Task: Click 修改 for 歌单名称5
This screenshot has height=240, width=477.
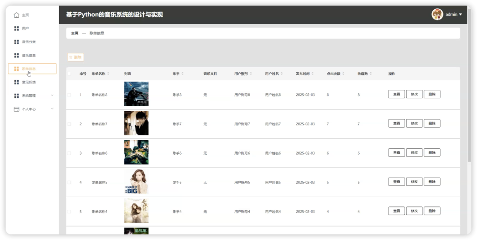Action: click(414, 182)
